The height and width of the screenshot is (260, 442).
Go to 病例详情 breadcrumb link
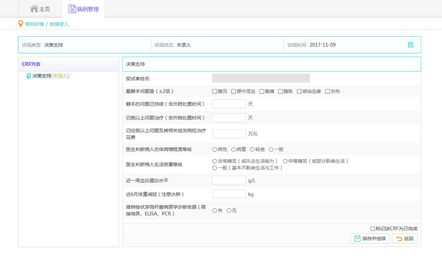tap(34, 24)
